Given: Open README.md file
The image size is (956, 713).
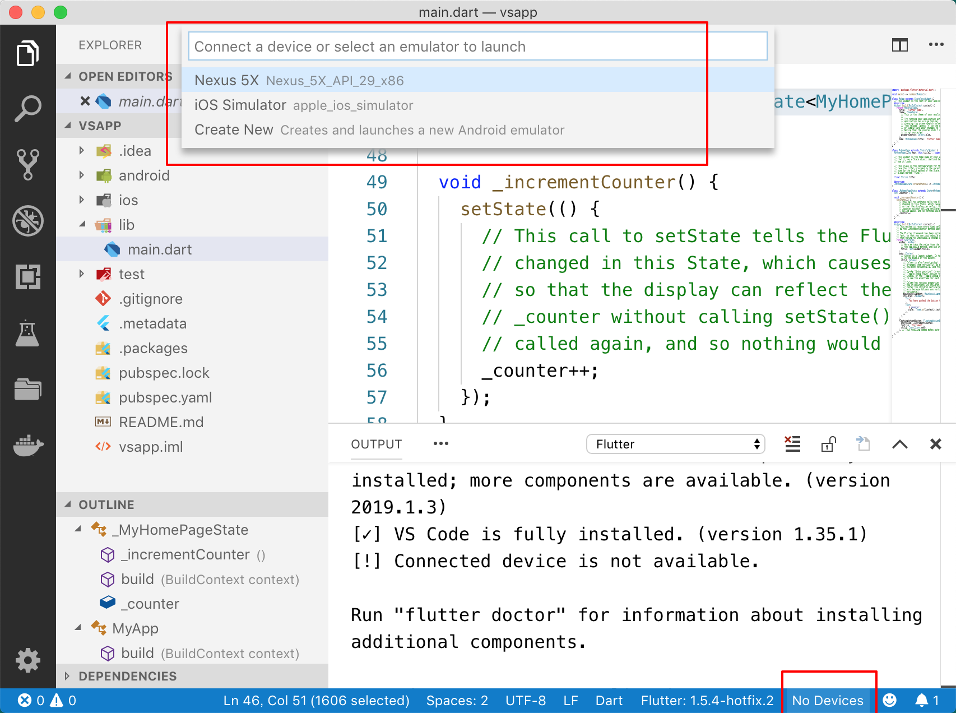Looking at the screenshot, I should pos(192,422).
